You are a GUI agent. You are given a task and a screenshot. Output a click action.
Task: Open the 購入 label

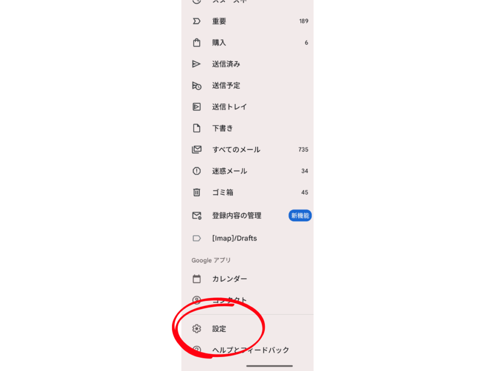pos(247,43)
